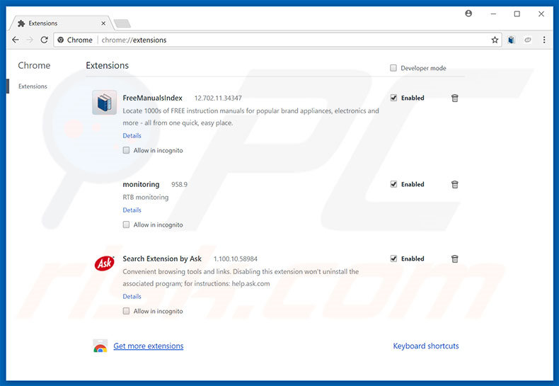Open the FreeManualsIndex toolbar extension icon
Viewport: 559px width, 386px height.
[x=512, y=40]
